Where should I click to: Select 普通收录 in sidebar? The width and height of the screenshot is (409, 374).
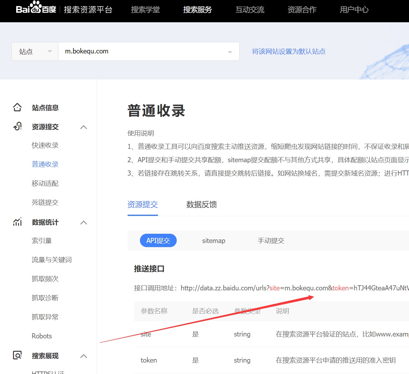(45, 164)
